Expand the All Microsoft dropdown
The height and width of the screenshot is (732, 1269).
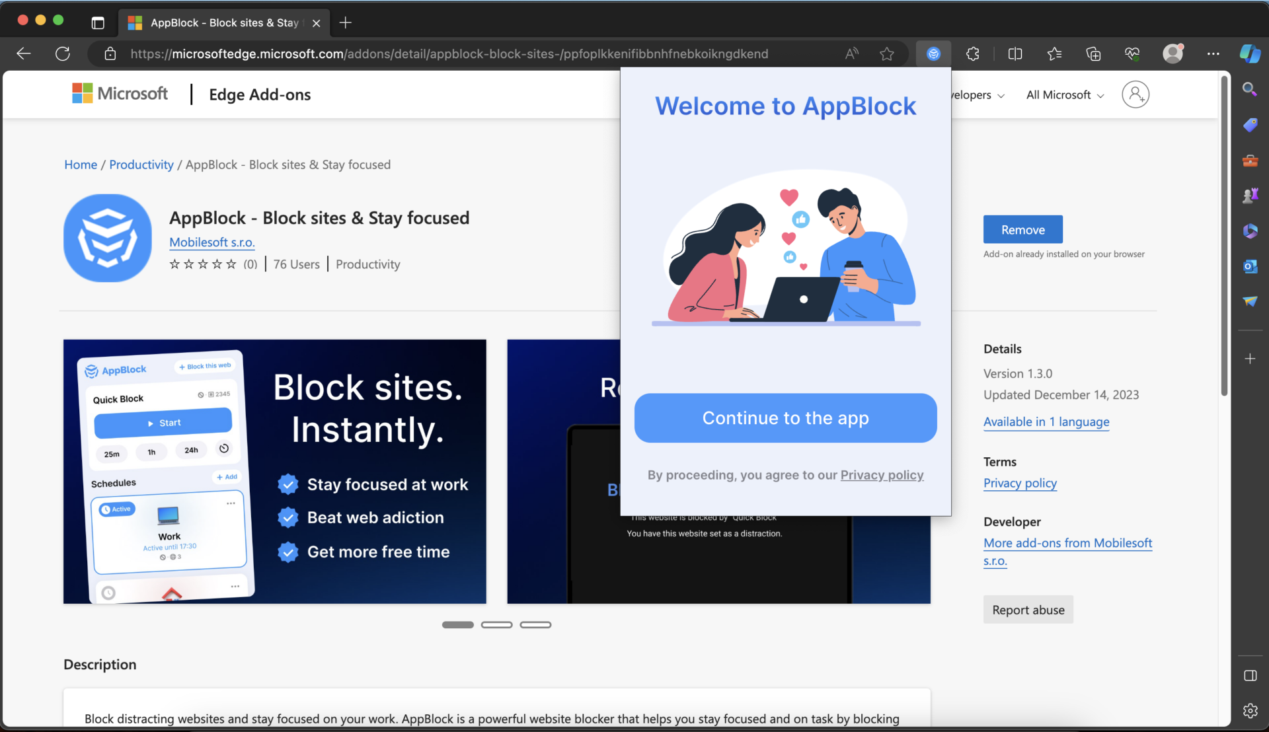[x=1065, y=94]
